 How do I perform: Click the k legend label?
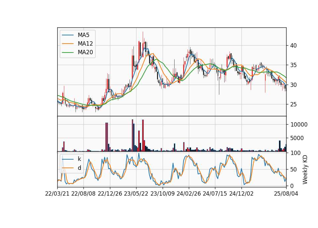[x=79, y=159]
